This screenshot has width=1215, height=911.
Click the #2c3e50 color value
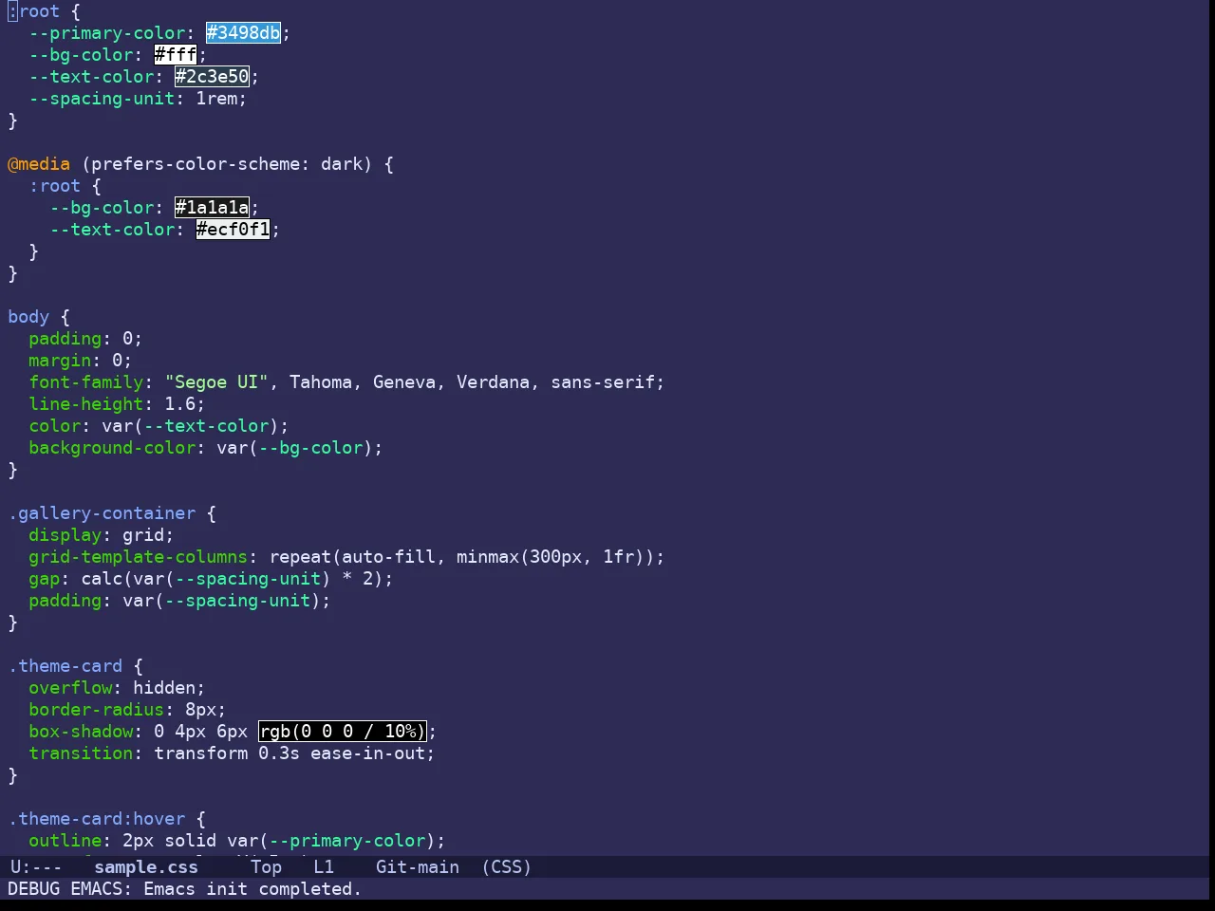click(x=212, y=77)
